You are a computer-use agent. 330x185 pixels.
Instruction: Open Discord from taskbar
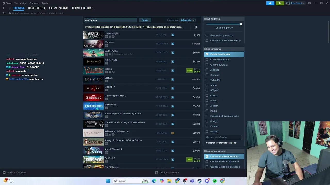(207, 181)
